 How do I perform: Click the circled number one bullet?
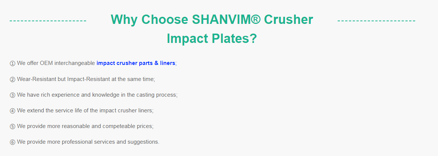pos(12,63)
